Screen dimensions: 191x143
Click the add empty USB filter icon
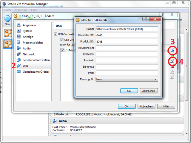click(x=172, y=51)
